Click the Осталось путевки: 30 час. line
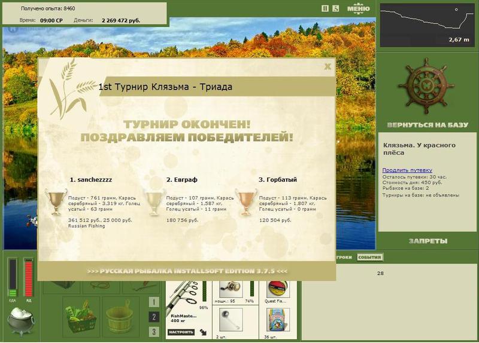479x343 pixels. [x=414, y=177]
